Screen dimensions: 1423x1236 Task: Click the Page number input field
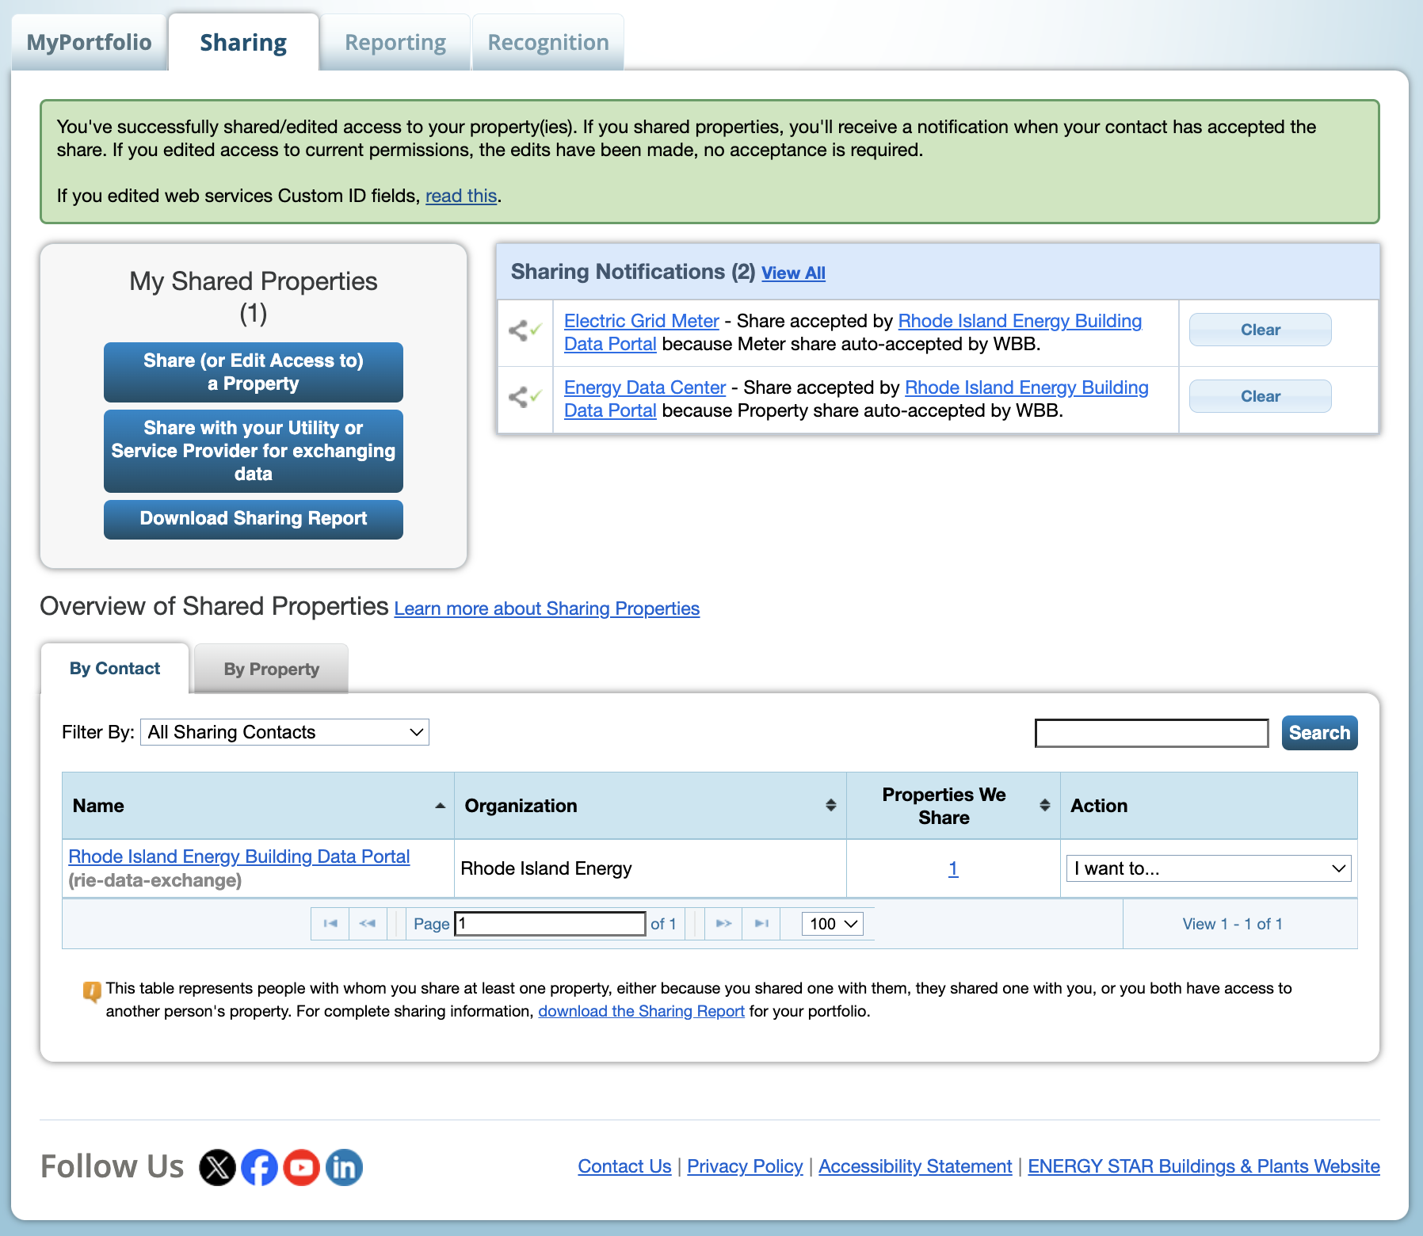550,924
